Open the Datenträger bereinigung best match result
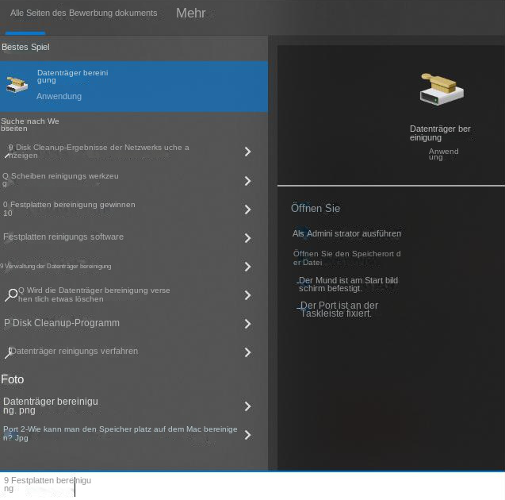Image resolution: width=505 pixels, height=500 pixels. [x=134, y=87]
